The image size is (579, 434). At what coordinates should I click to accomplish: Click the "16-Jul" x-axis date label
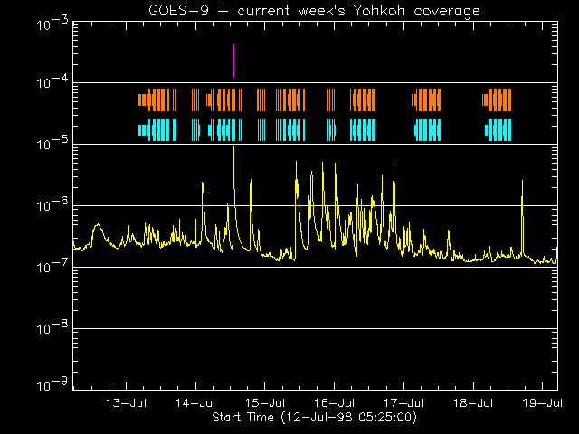point(334,402)
